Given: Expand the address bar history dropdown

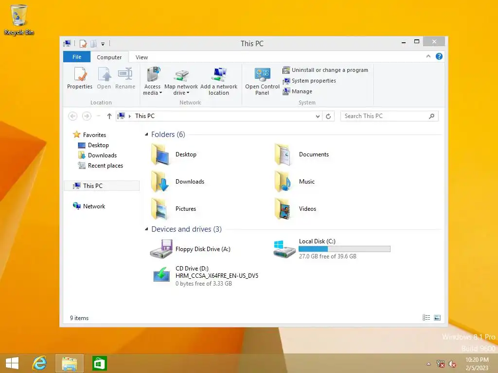Looking at the screenshot, I should pyautogui.click(x=318, y=117).
